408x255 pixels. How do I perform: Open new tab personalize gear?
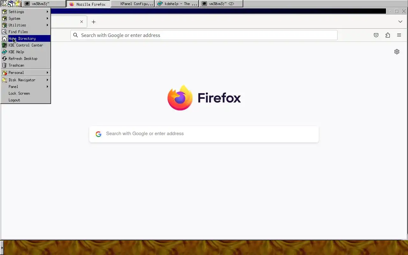click(x=397, y=52)
